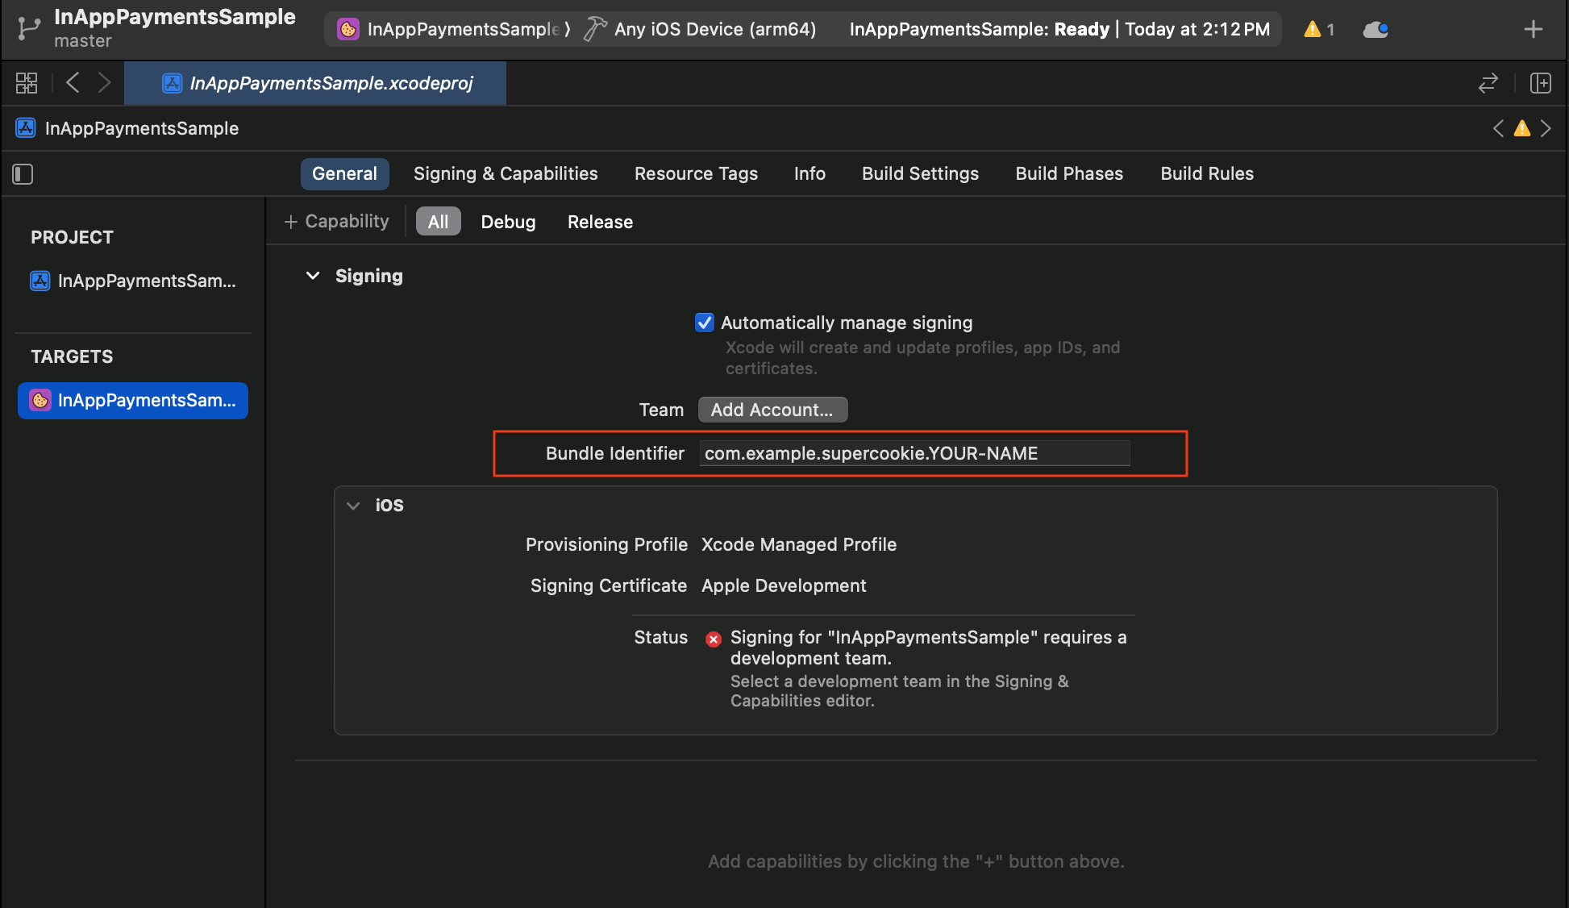
Task: Open the related items grid icon
Action: (27, 83)
